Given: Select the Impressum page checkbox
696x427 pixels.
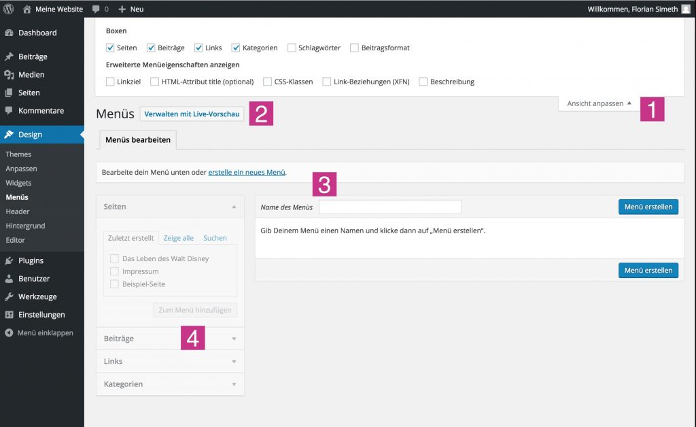Looking at the screenshot, I should tap(114, 271).
